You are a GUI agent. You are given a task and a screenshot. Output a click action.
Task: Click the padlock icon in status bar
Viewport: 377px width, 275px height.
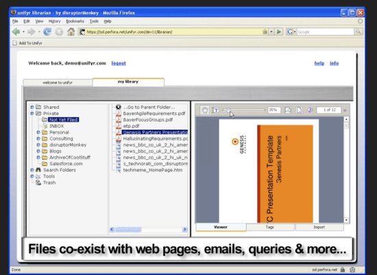click(343, 270)
